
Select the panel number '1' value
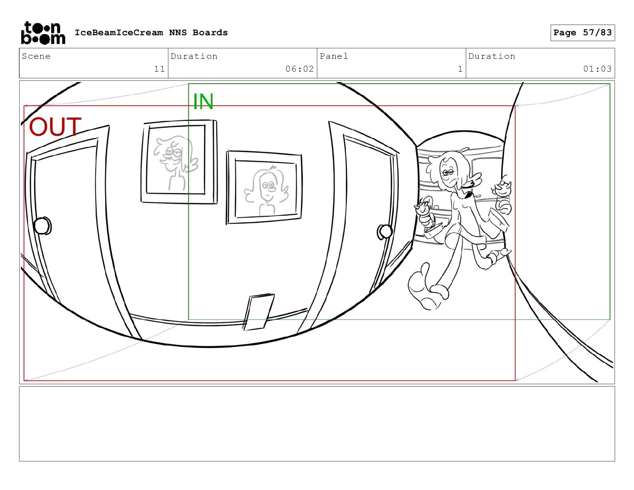(460, 69)
